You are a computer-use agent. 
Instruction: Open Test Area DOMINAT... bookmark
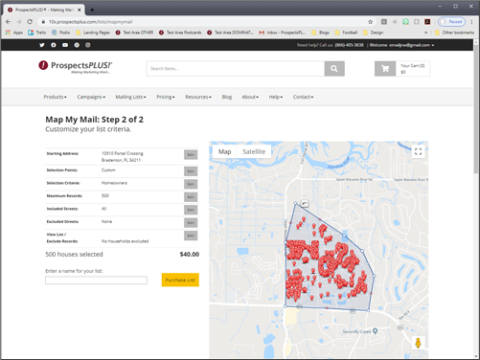pos(230,33)
